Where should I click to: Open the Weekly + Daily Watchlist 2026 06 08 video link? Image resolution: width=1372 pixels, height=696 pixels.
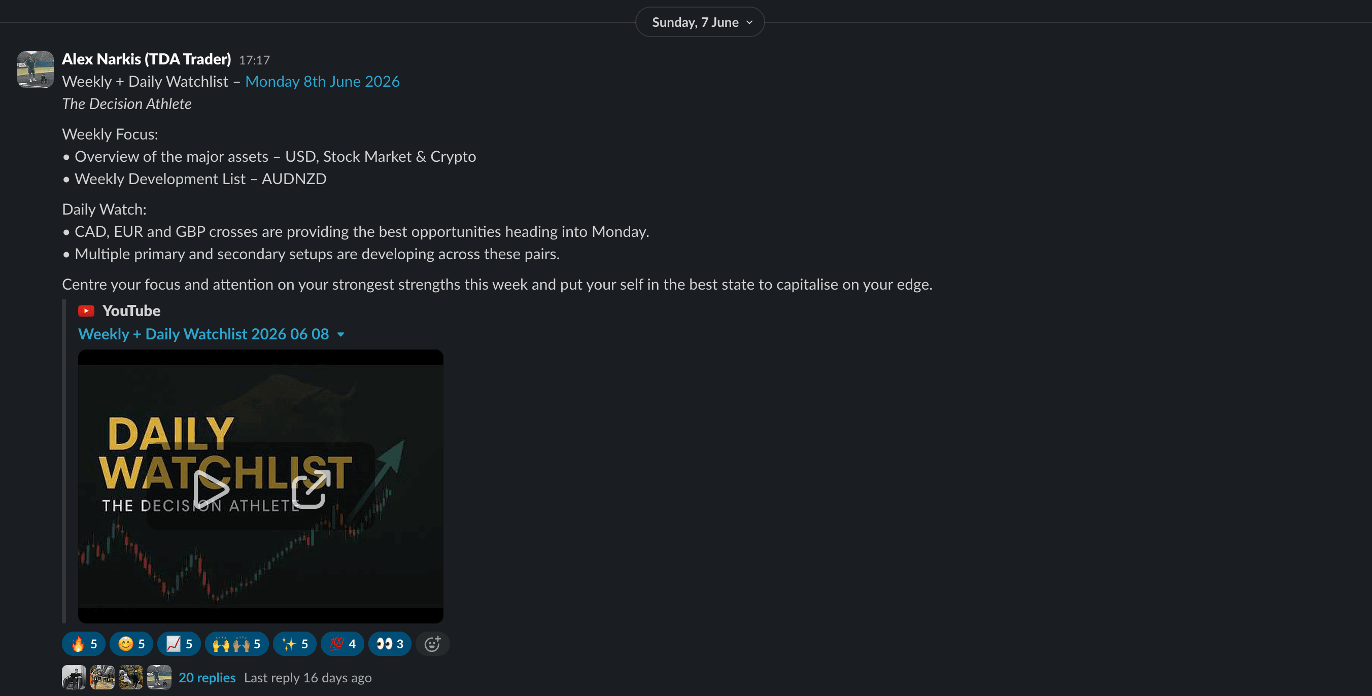[x=203, y=334]
